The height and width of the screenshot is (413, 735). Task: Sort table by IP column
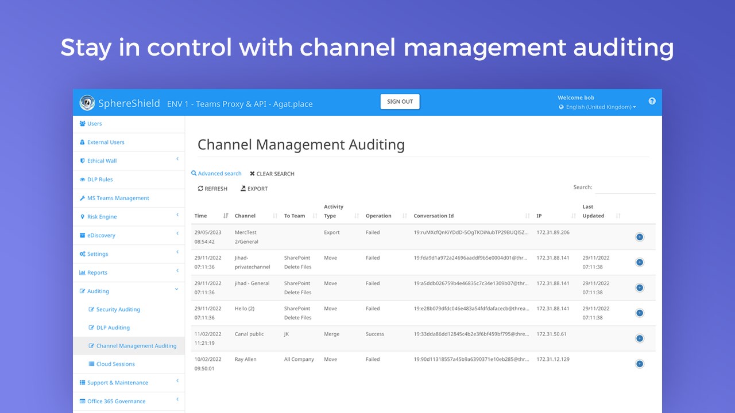[574, 216]
